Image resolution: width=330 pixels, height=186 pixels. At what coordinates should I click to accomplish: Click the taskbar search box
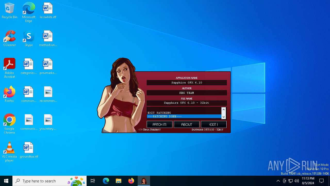(x=49, y=181)
